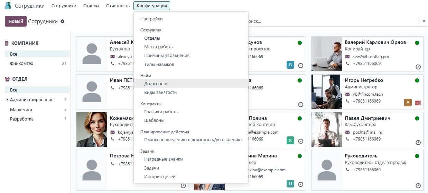Click the email icon on Игорь Нетребко card

(x=347, y=94)
